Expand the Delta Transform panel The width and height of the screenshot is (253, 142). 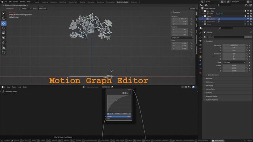point(213,75)
